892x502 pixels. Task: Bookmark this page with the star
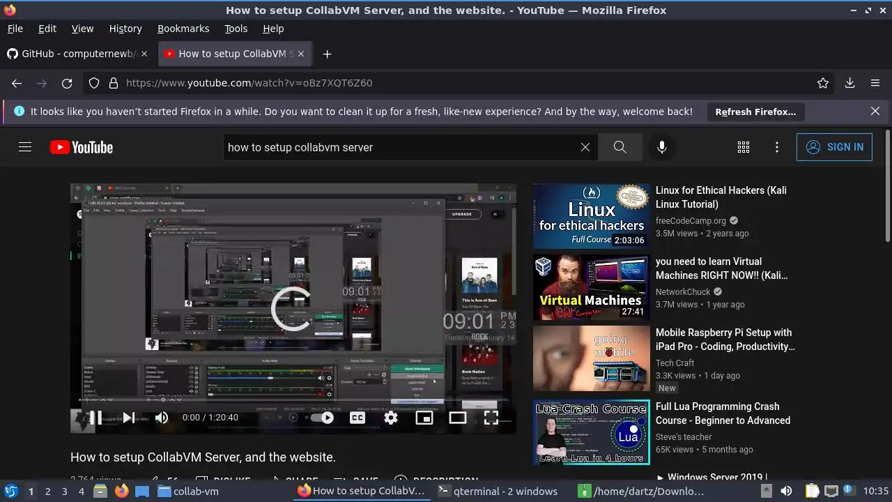point(823,83)
